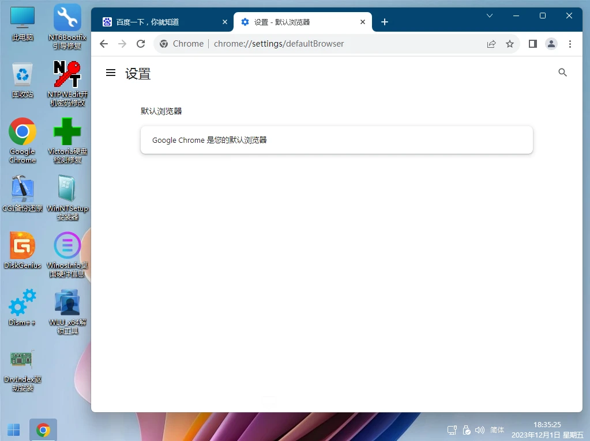Select Victoria硬盘检测修复 desktop icon
The height and width of the screenshot is (441, 590).
click(x=67, y=141)
